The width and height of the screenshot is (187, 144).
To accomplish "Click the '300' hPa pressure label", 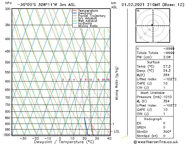I will point(8,9).
